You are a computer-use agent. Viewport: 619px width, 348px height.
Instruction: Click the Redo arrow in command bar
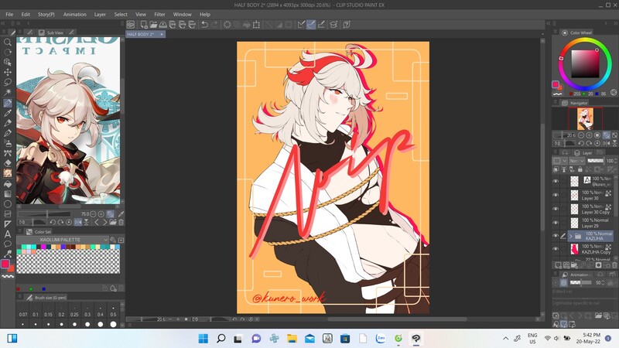coord(214,25)
